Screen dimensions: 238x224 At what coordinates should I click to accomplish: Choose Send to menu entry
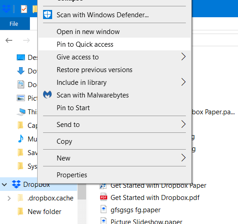click(x=114, y=125)
